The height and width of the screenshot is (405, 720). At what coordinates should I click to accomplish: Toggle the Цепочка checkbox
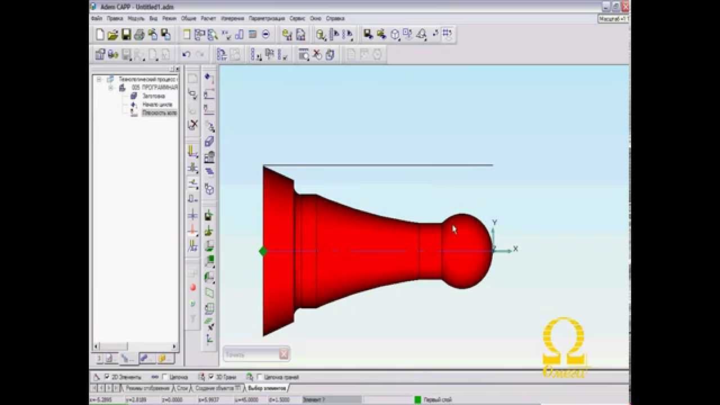click(x=165, y=377)
